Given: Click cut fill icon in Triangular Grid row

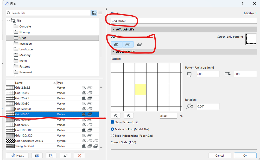Looking at the screenshot, I should pyautogui.click(x=96, y=146).
